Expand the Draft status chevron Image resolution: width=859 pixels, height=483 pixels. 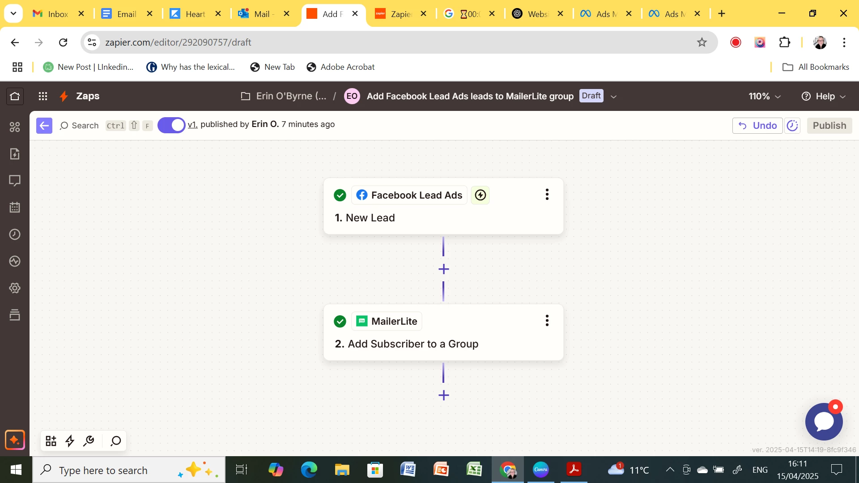[x=614, y=97]
